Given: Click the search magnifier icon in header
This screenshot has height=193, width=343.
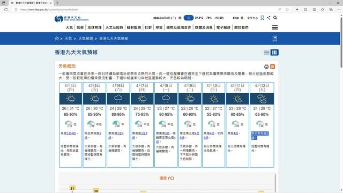Looking at the screenshot, I should pos(275,18).
